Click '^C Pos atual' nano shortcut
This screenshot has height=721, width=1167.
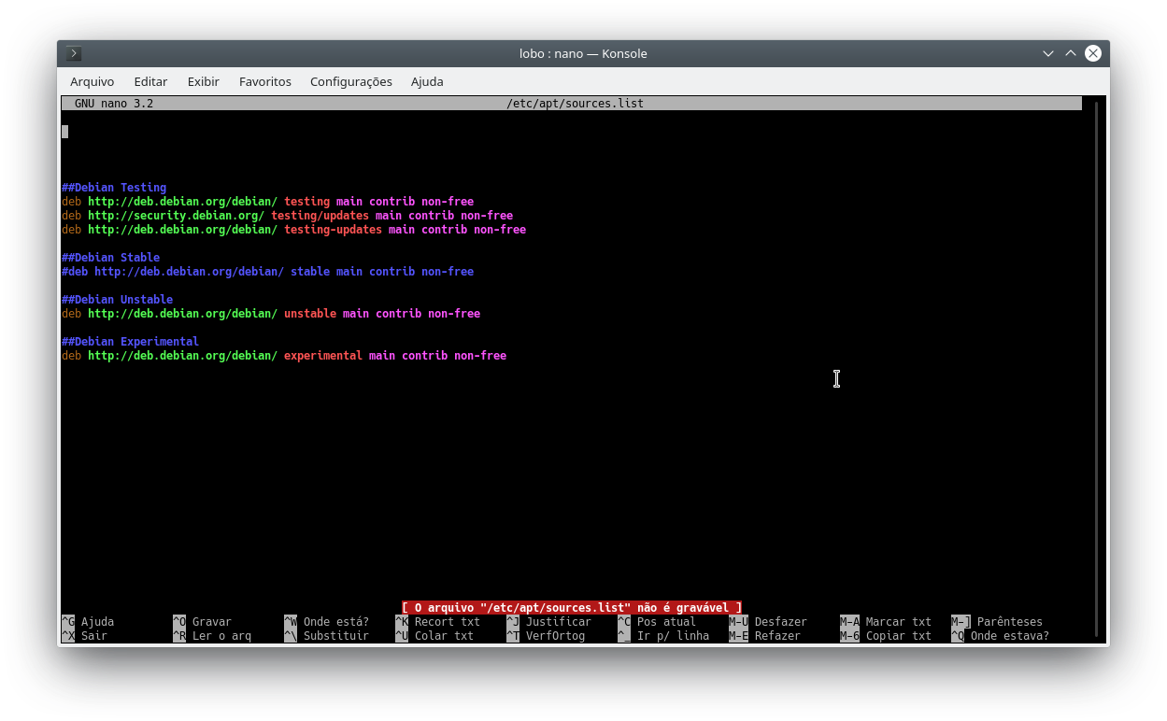(x=657, y=622)
